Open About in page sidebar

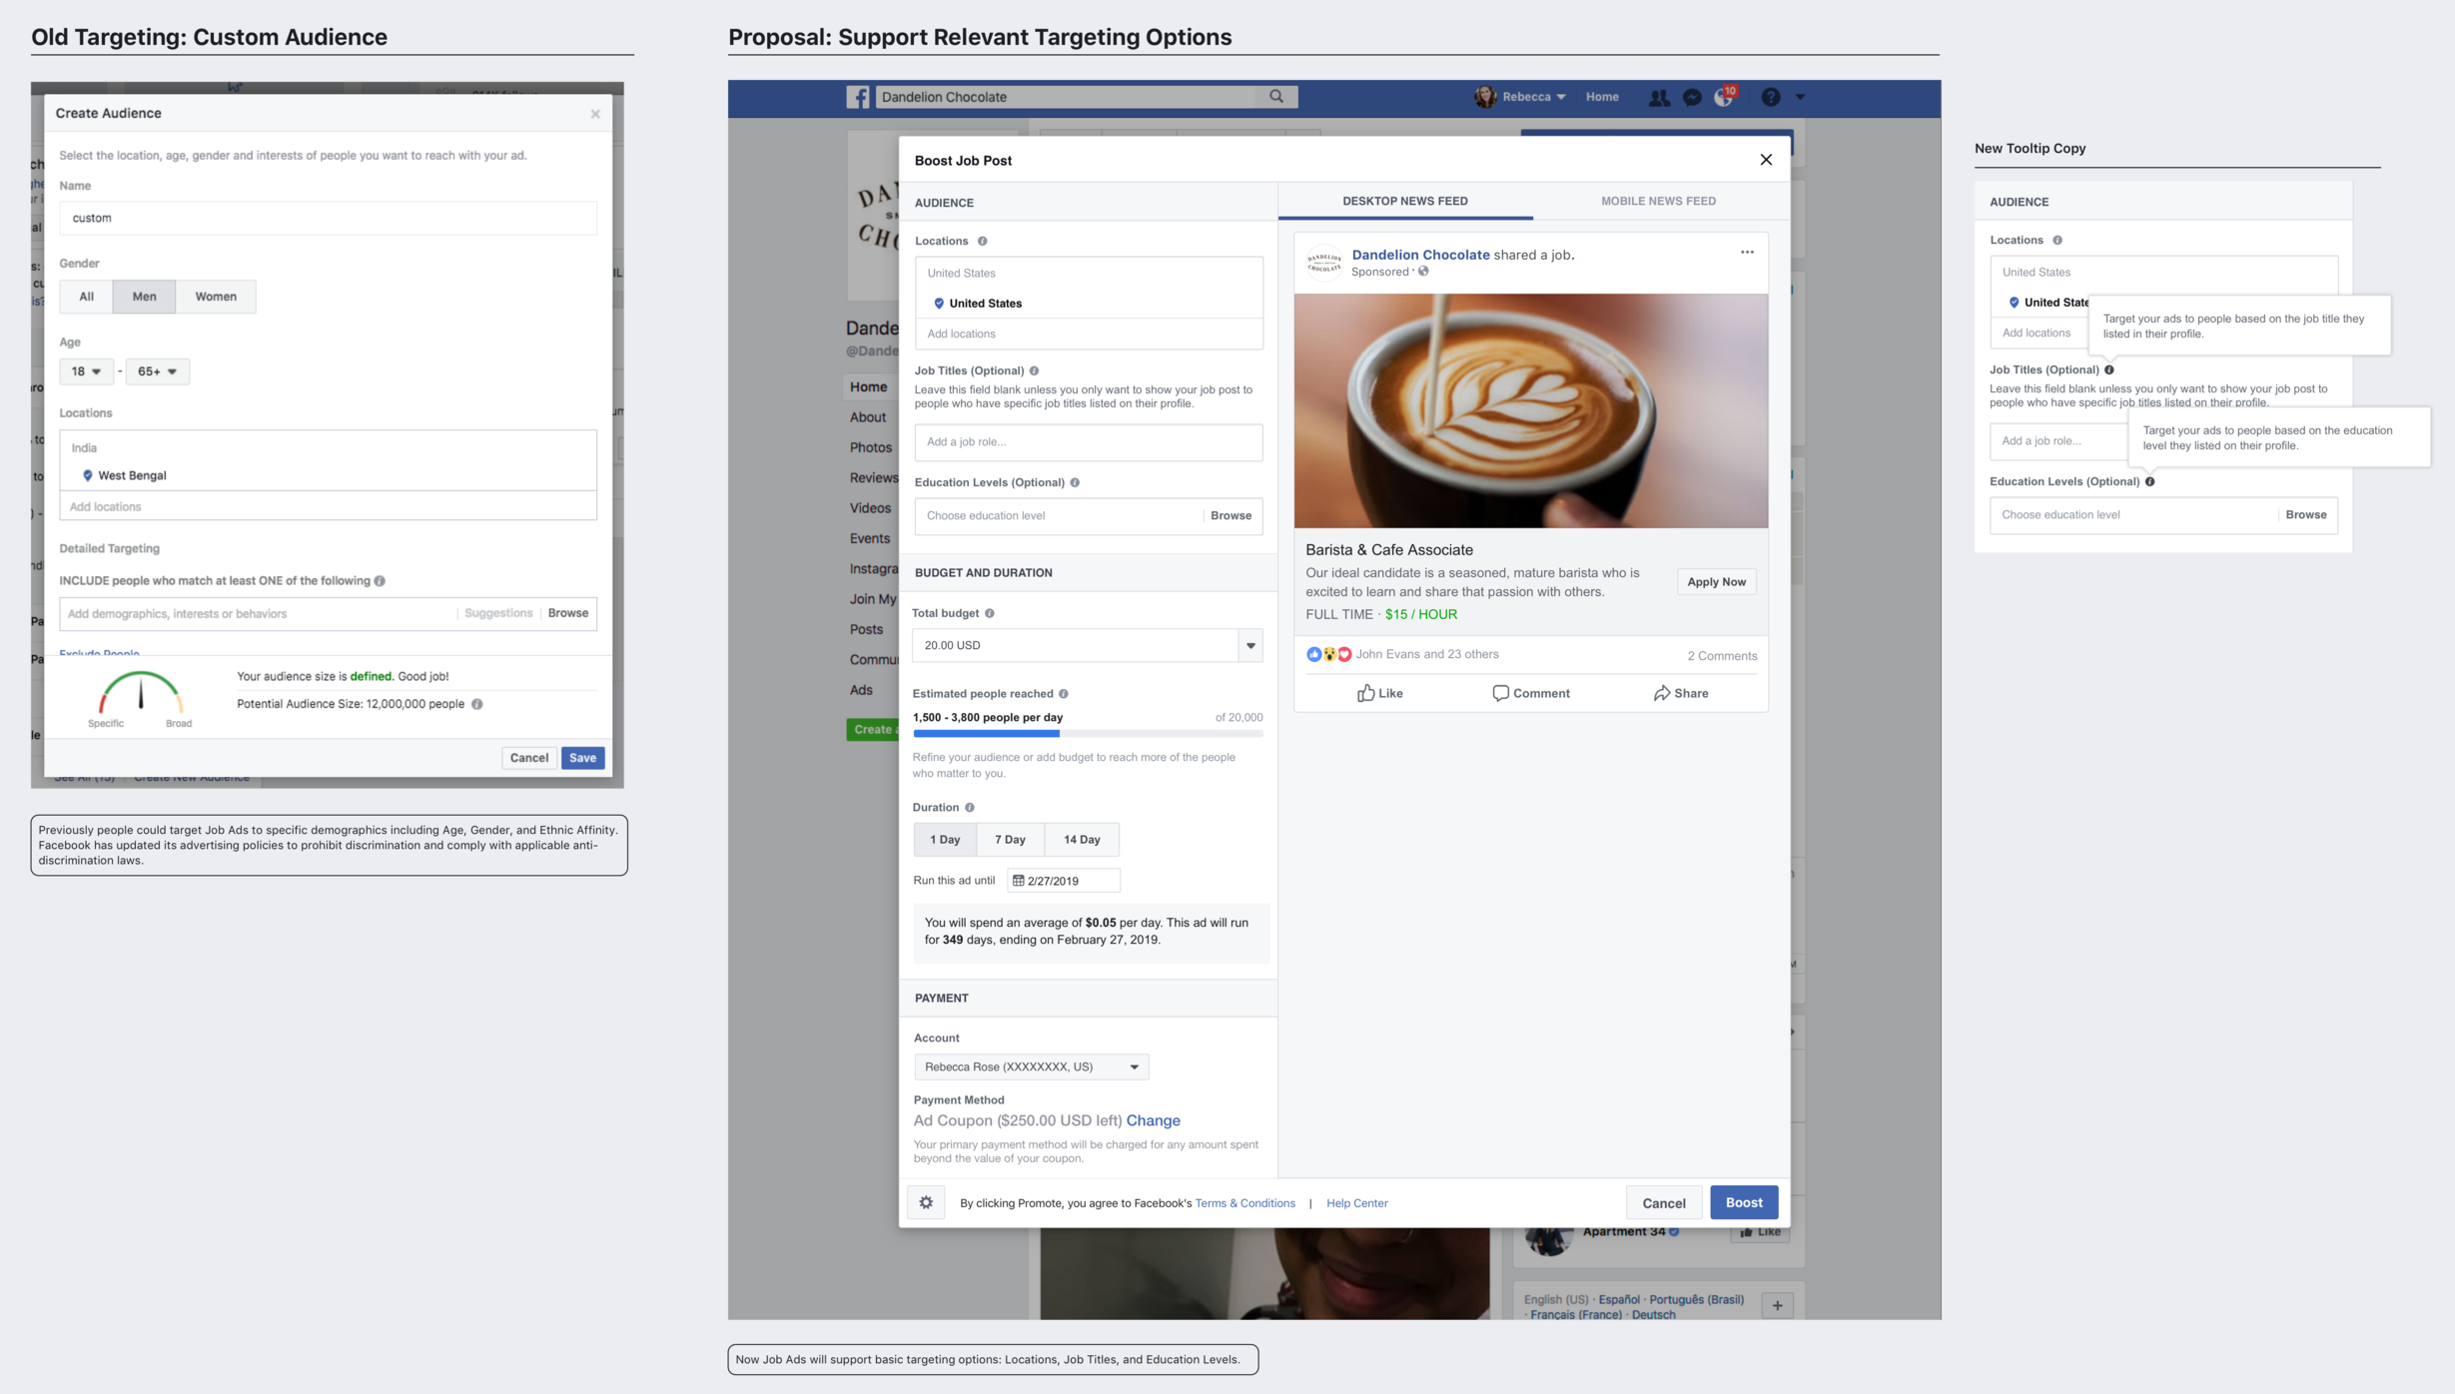[867, 417]
